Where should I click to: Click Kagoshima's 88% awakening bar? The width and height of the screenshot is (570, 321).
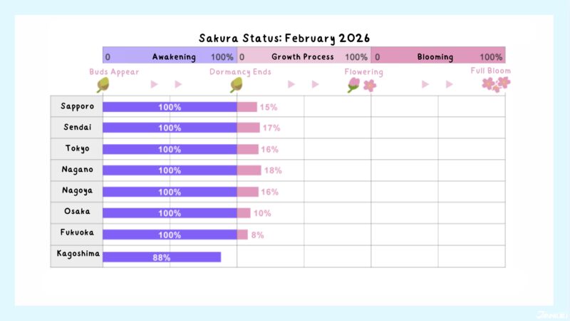[x=162, y=257]
